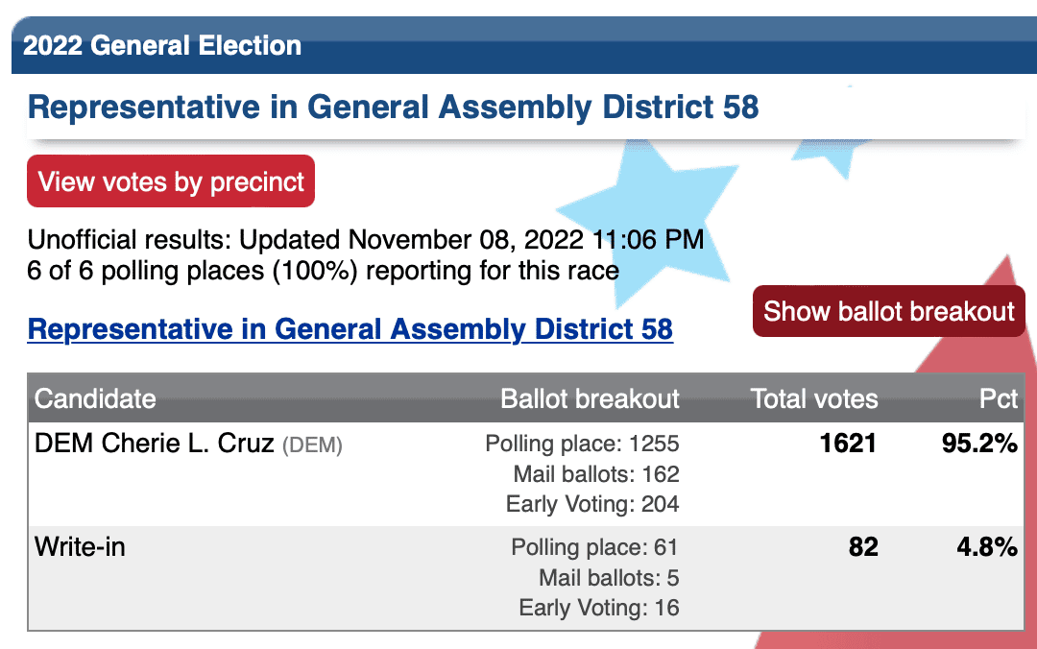Viewport: 1037px width, 649px height.
Task: Click the page title heading District 58
Action: tap(393, 108)
